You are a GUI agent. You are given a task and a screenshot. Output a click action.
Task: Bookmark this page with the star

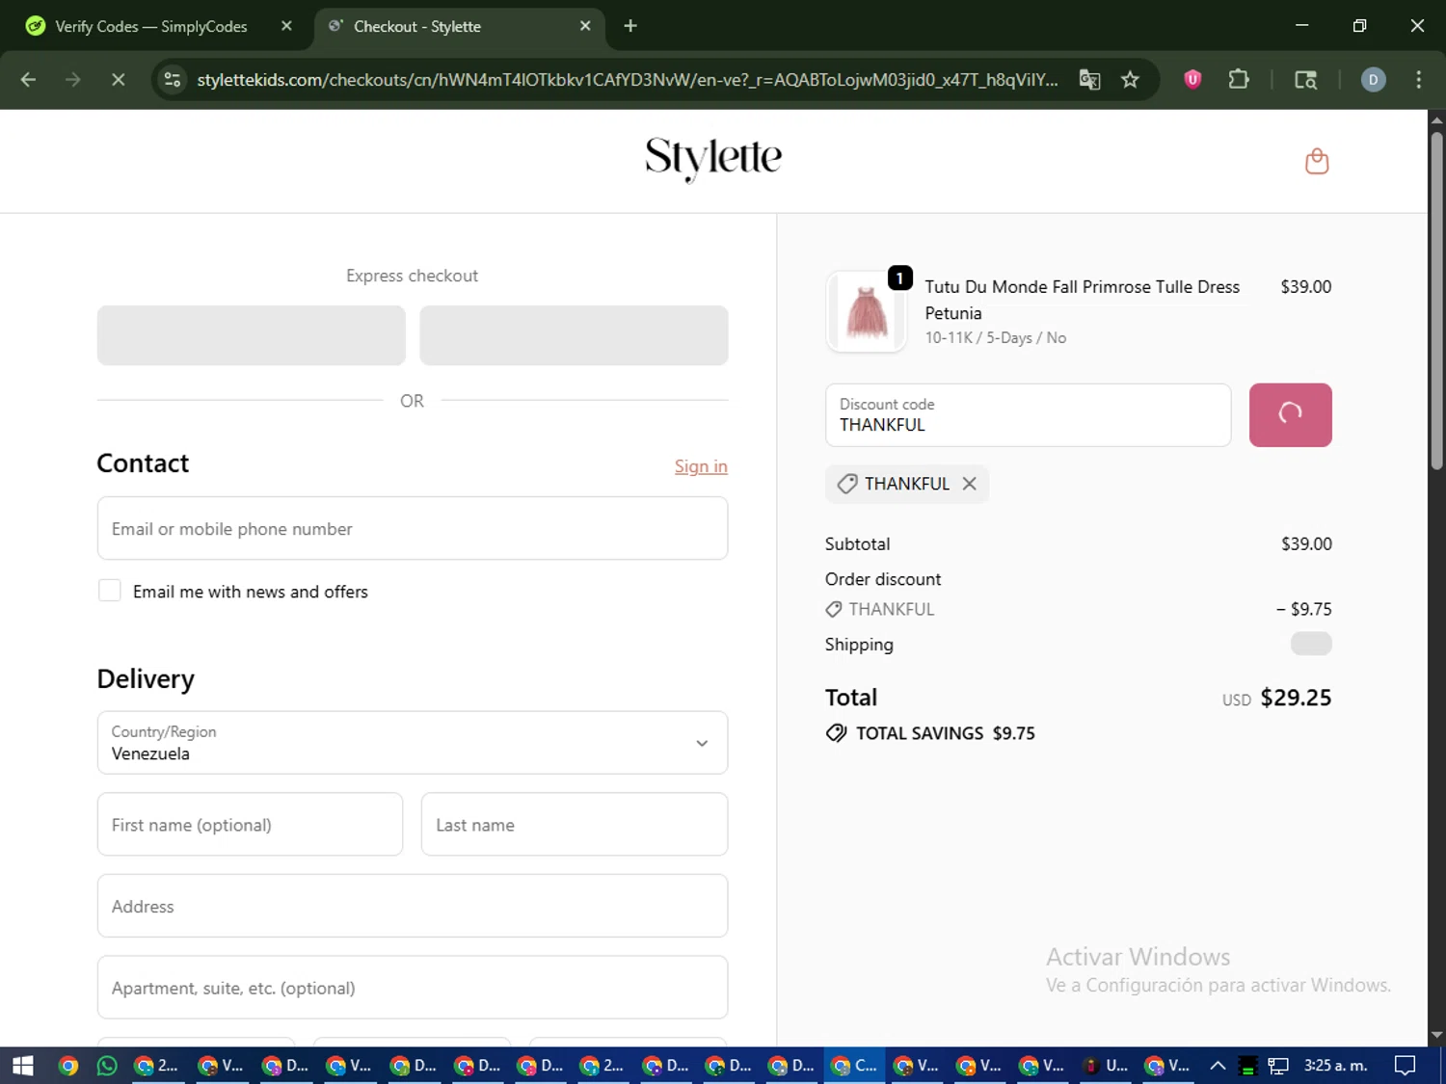click(x=1130, y=80)
